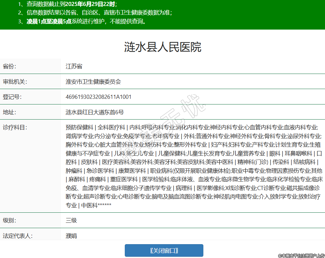The image size is (325, 258).
Task: Select the 诊疗科目 field label
Action: click(x=15, y=127)
